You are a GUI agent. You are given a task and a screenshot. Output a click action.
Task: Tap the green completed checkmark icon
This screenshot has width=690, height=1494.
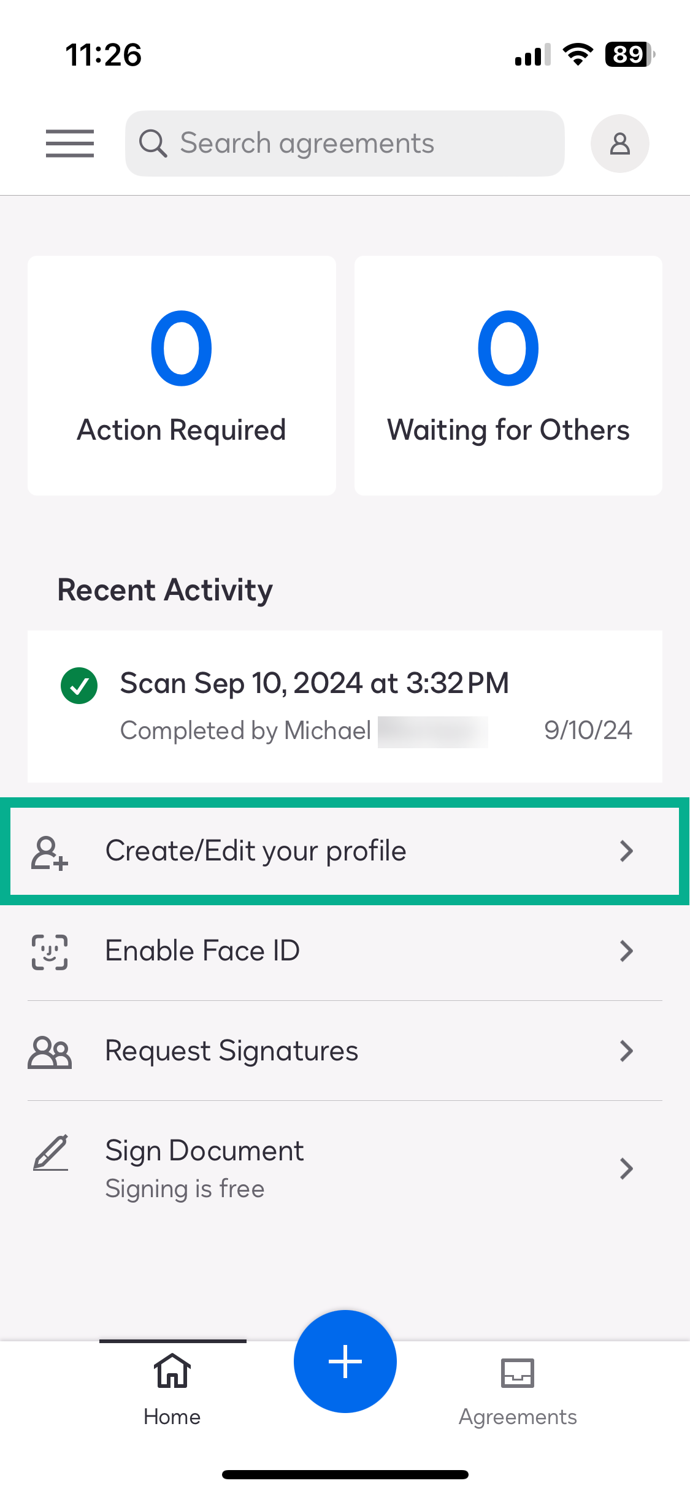79,686
